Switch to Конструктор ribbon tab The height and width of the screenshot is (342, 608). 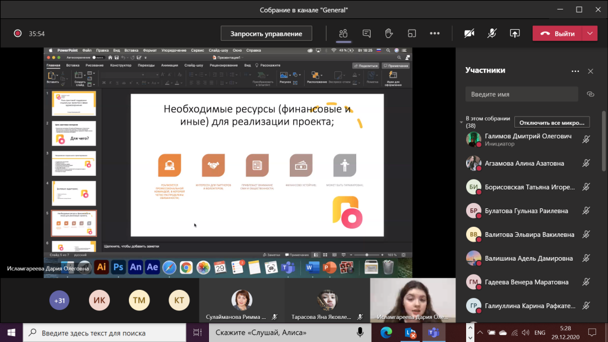coord(121,65)
